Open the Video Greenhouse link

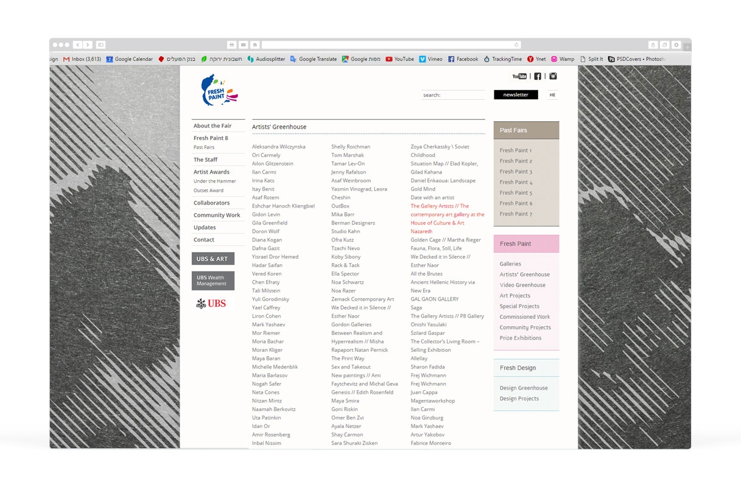point(522,285)
